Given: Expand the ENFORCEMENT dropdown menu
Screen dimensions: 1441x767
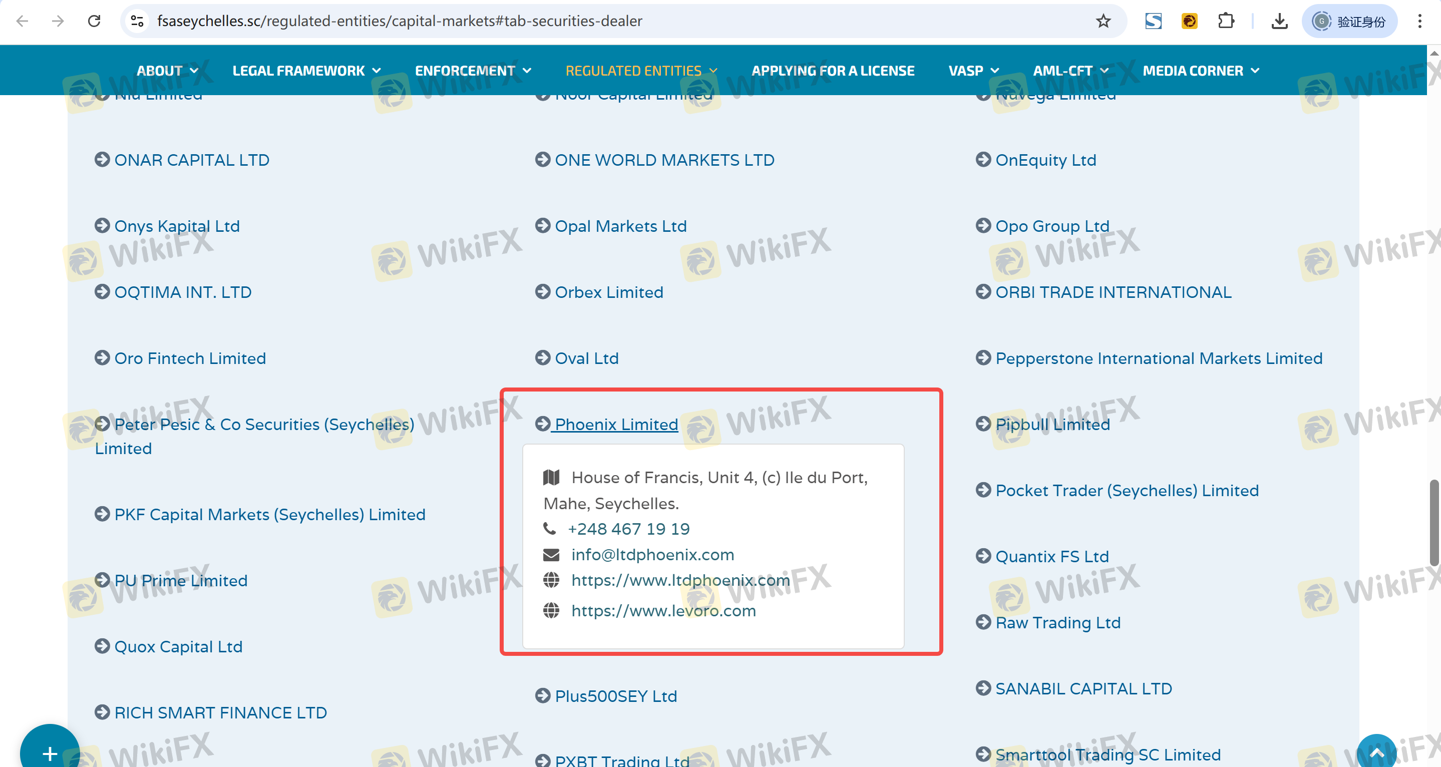Looking at the screenshot, I should point(472,71).
